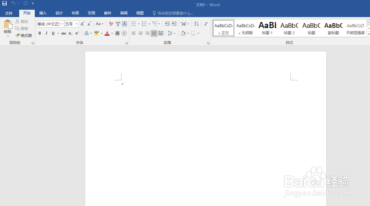The height and width of the screenshot is (206, 370).
Task: Undo the last action
Action: [x=13, y=3]
